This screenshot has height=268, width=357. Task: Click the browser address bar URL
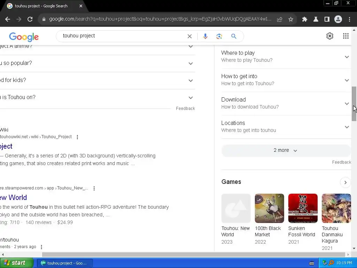[160, 19]
